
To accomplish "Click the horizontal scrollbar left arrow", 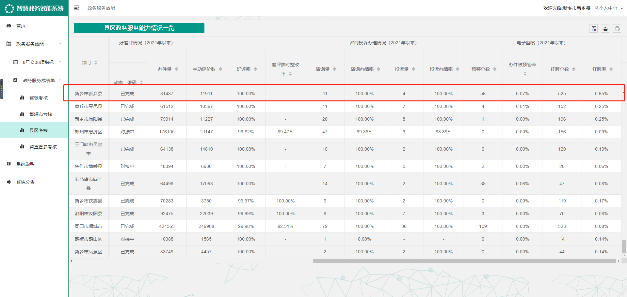I will 72,261.
